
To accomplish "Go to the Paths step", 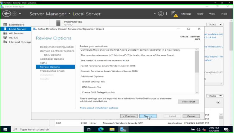I will point(43,63).
